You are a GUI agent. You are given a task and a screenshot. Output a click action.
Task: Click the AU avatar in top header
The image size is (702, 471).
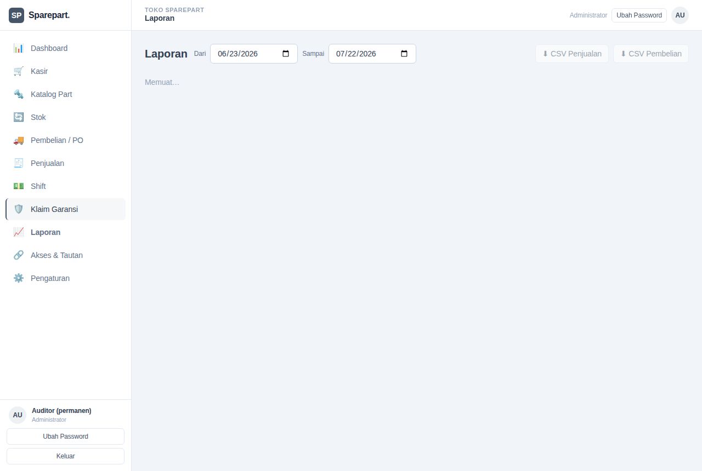680,15
